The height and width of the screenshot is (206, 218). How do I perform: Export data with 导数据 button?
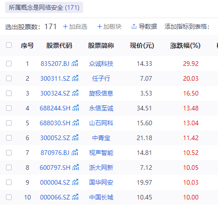tap(144, 26)
